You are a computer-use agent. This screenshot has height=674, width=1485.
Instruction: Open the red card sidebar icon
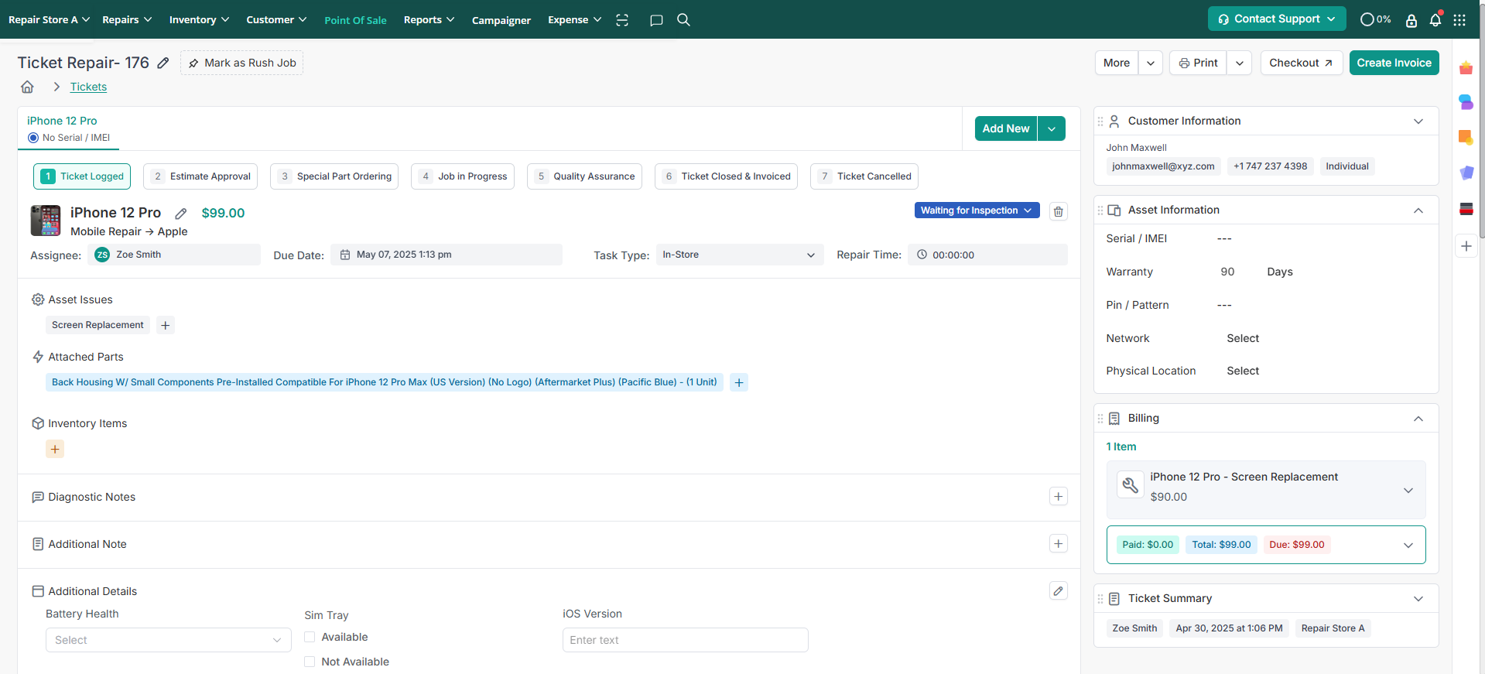tap(1466, 208)
